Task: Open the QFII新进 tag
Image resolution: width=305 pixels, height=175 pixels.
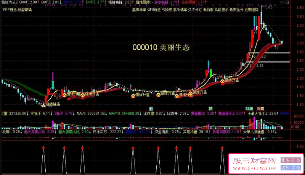Action: [x=154, y=10]
